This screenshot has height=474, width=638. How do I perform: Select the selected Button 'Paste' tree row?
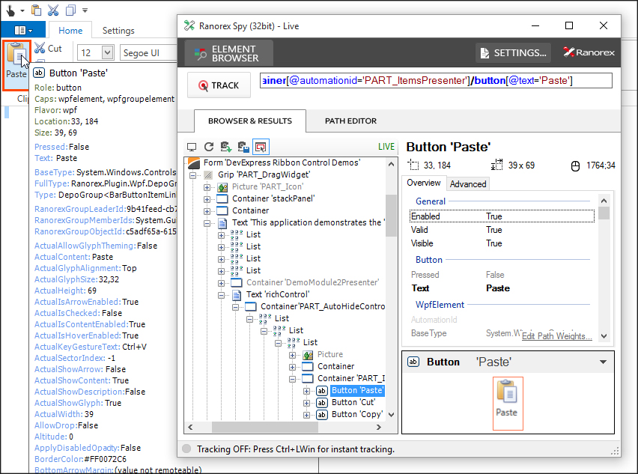click(357, 391)
